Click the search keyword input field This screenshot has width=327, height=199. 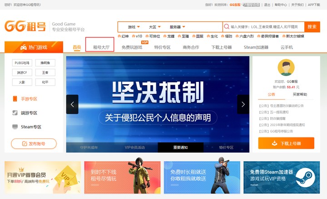click(x=266, y=27)
